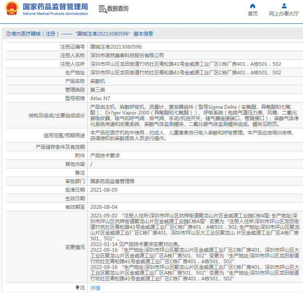Click approval date 2021-08-05
This screenshot has height=293, width=303.
click(x=104, y=190)
